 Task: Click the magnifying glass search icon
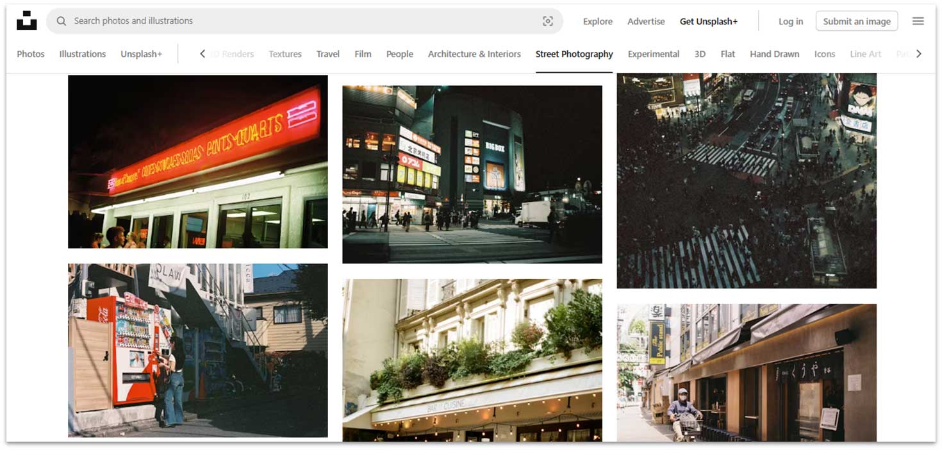(61, 21)
